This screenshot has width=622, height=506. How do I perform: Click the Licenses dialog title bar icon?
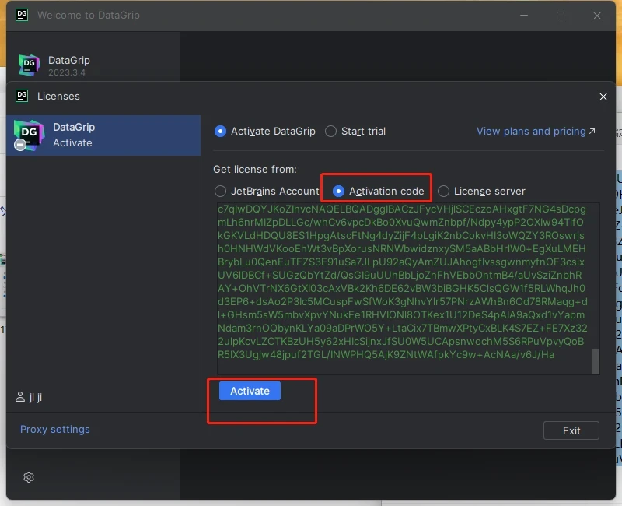click(22, 96)
